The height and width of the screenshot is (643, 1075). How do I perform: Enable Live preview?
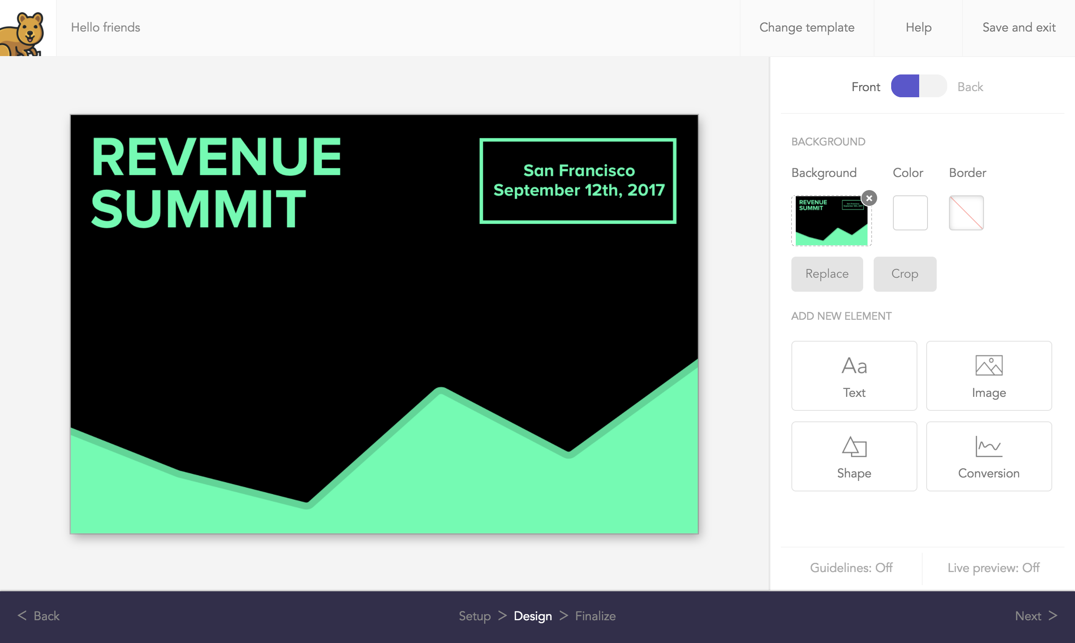pyautogui.click(x=994, y=568)
